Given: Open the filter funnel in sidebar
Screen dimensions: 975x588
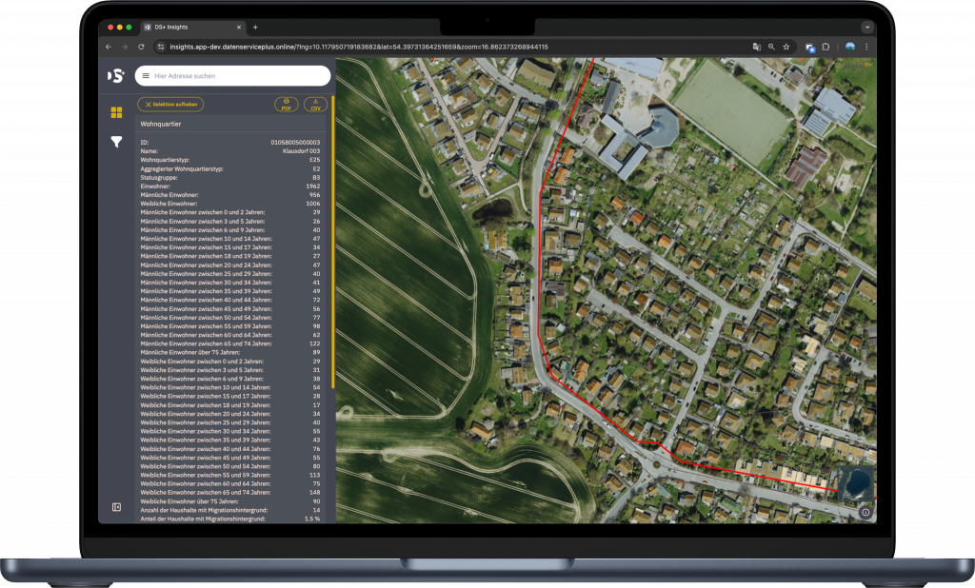Looking at the screenshot, I should (116, 142).
